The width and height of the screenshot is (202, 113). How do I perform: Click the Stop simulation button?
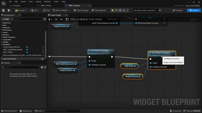tap(120, 10)
